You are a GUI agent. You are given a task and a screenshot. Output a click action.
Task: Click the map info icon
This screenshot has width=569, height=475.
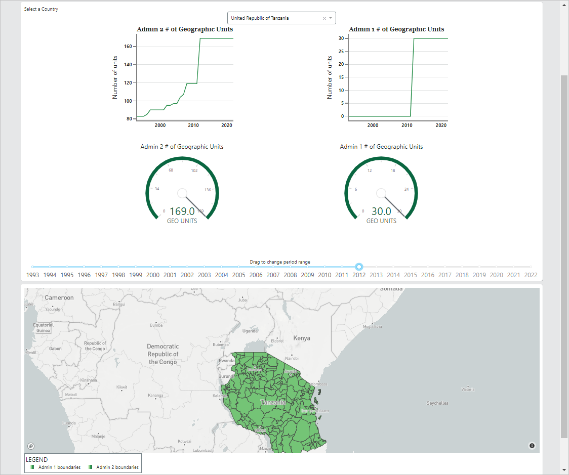click(532, 446)
